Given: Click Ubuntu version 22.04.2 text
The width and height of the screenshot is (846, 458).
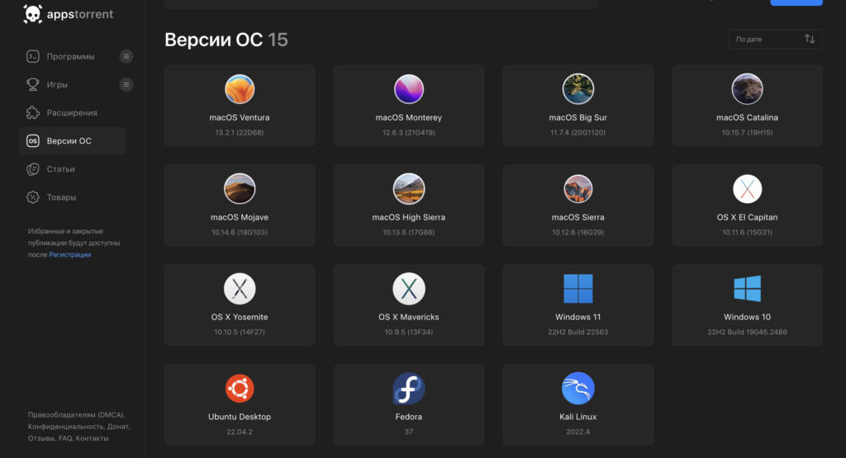Looking at the screenshot, I should coord(240,432).
